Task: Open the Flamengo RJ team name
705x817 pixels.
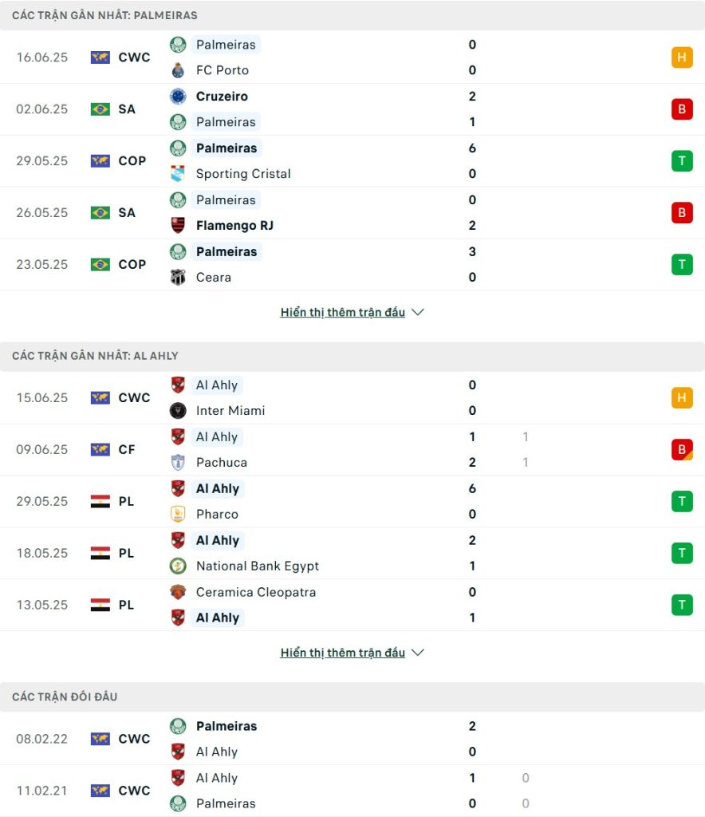Action: [x=234, y=226]
